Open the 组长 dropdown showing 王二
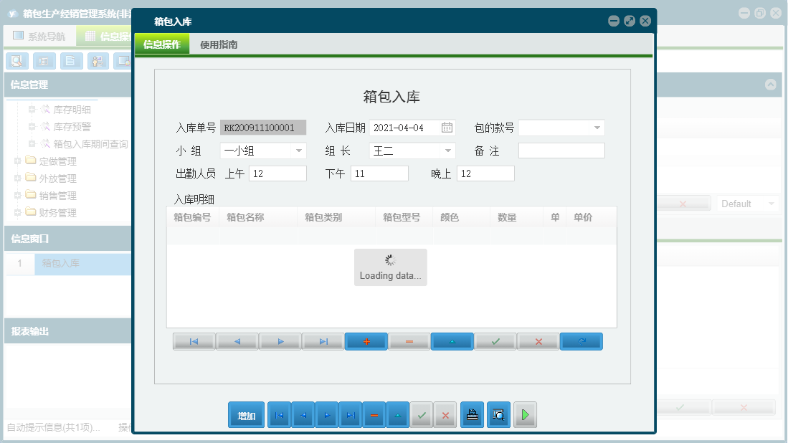 pos(449,151)
